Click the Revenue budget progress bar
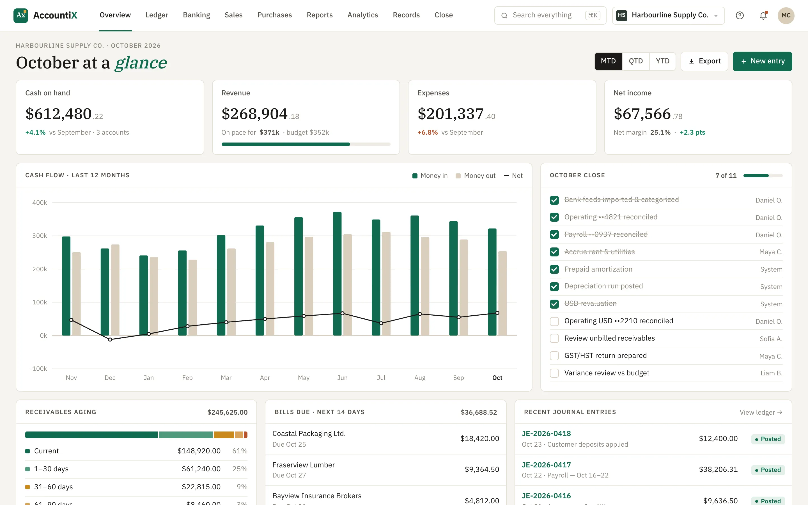808x505 pixels. point(306,144)
